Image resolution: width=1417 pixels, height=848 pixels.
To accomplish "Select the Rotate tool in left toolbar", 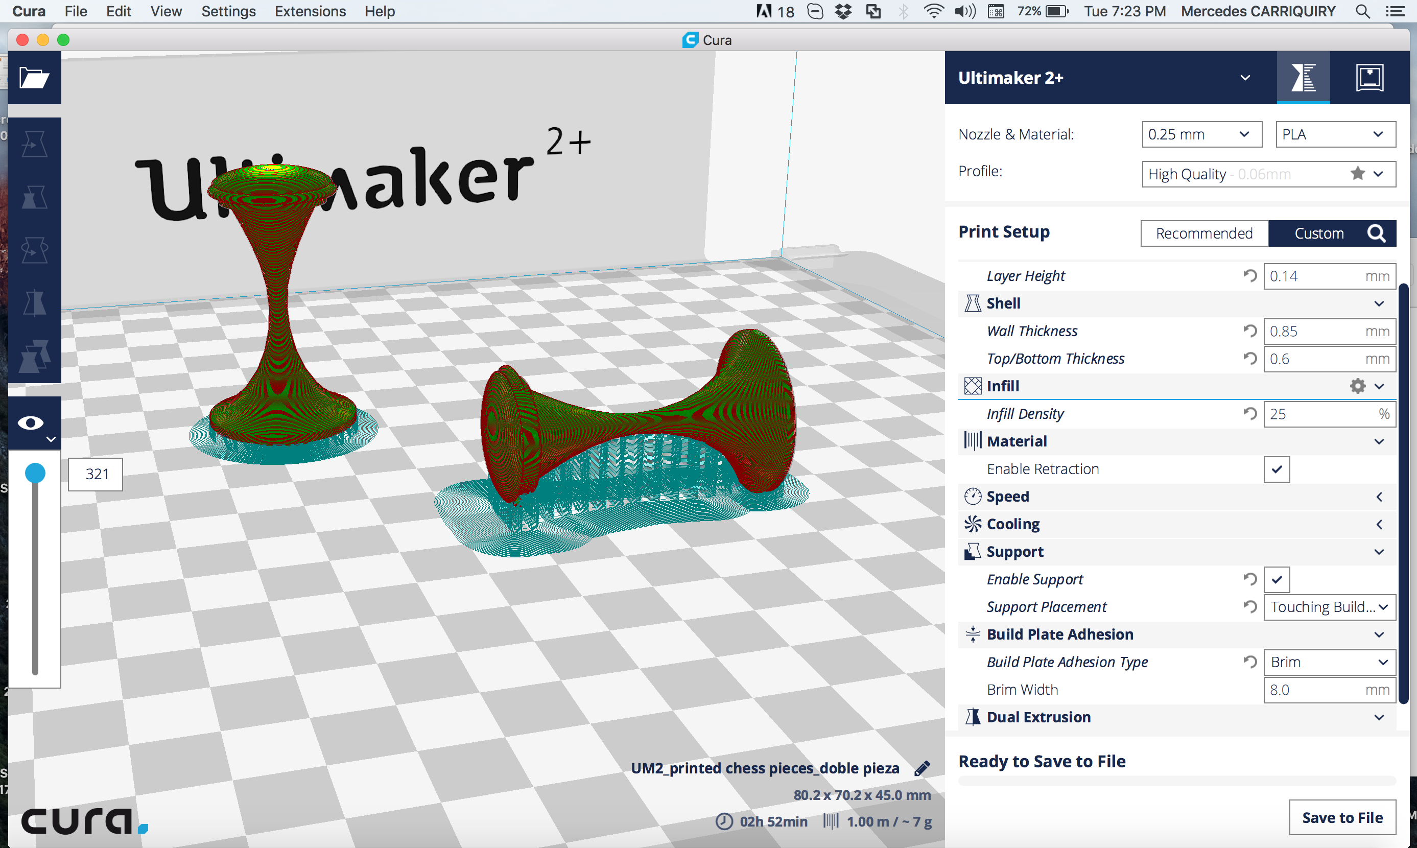I will click(34, 250).
